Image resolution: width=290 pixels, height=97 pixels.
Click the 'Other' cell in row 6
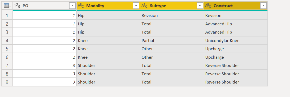pos(172,57)
